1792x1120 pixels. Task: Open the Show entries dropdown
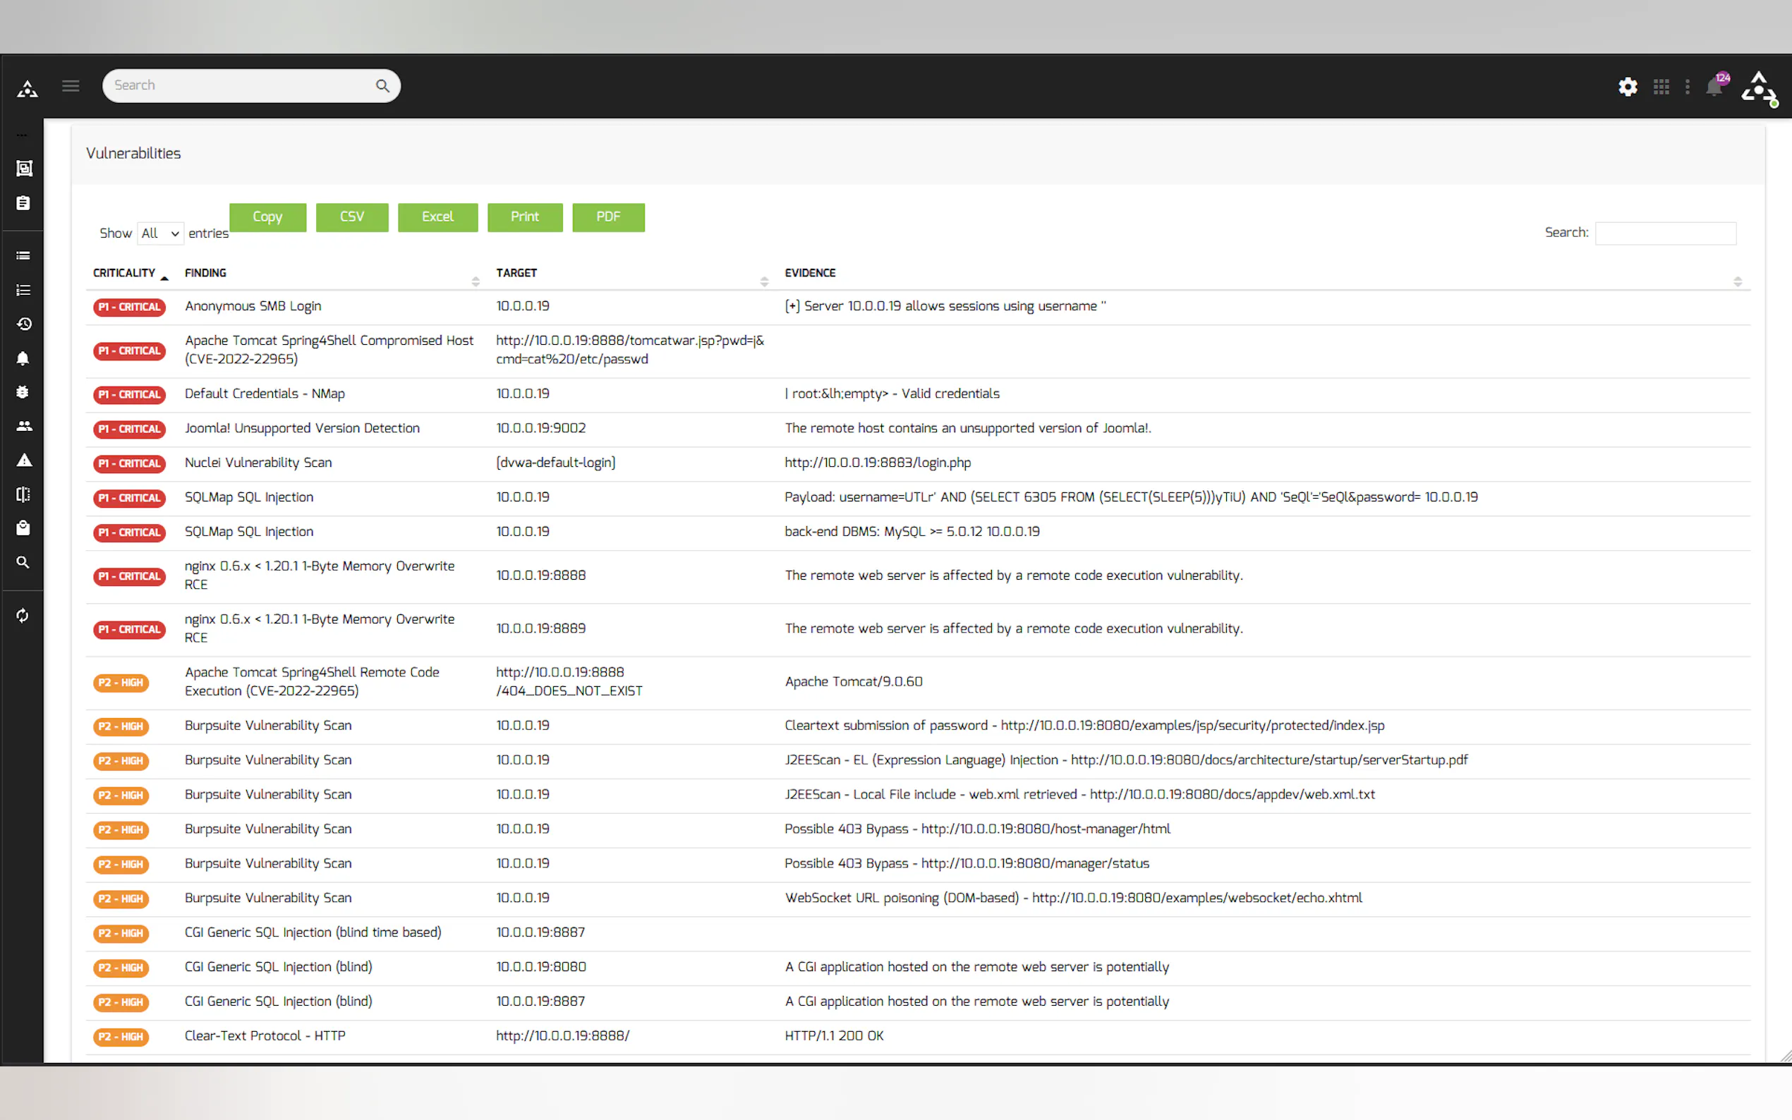[161, 233]
